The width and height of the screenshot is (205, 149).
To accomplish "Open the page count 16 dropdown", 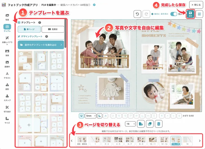I will point(130,124).
